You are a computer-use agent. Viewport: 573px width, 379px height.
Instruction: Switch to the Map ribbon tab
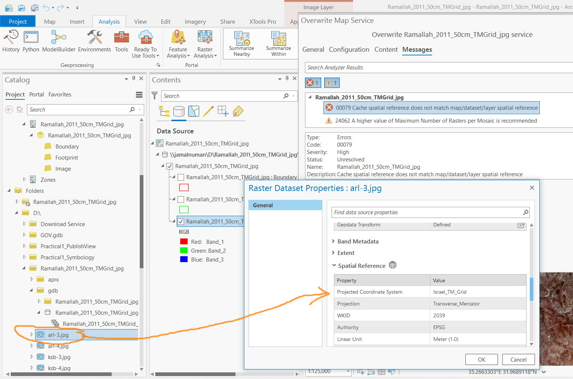tap(50, 21)
